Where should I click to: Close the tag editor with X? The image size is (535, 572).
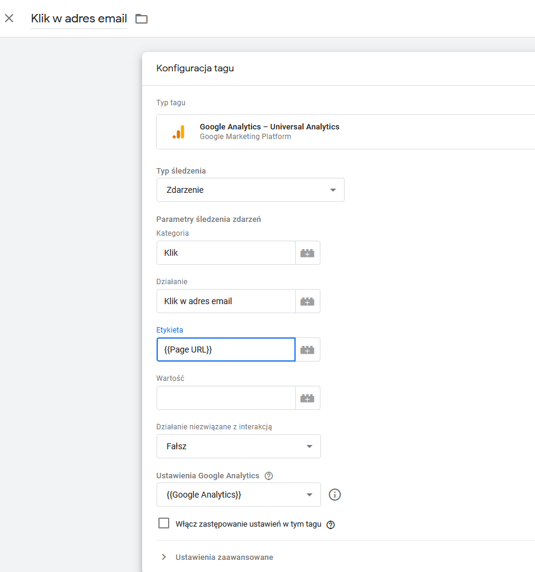pyautogui.click(x=9, y=18)
